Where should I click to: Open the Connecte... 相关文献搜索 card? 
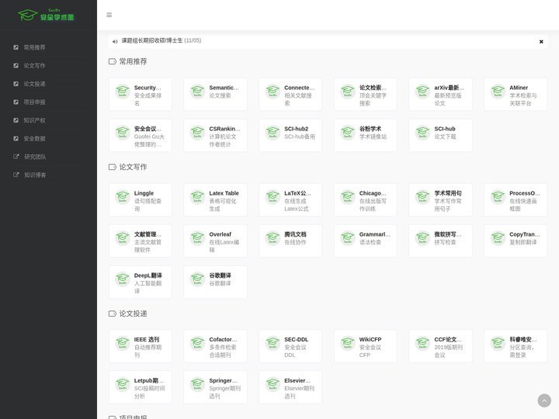click(x=290, y=95)
